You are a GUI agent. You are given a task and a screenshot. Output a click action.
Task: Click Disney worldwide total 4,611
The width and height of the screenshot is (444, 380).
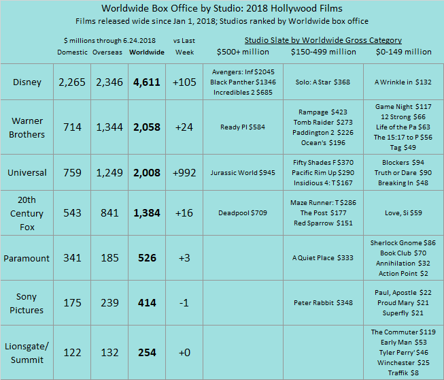pyautogui.click(x=147, y=82)
